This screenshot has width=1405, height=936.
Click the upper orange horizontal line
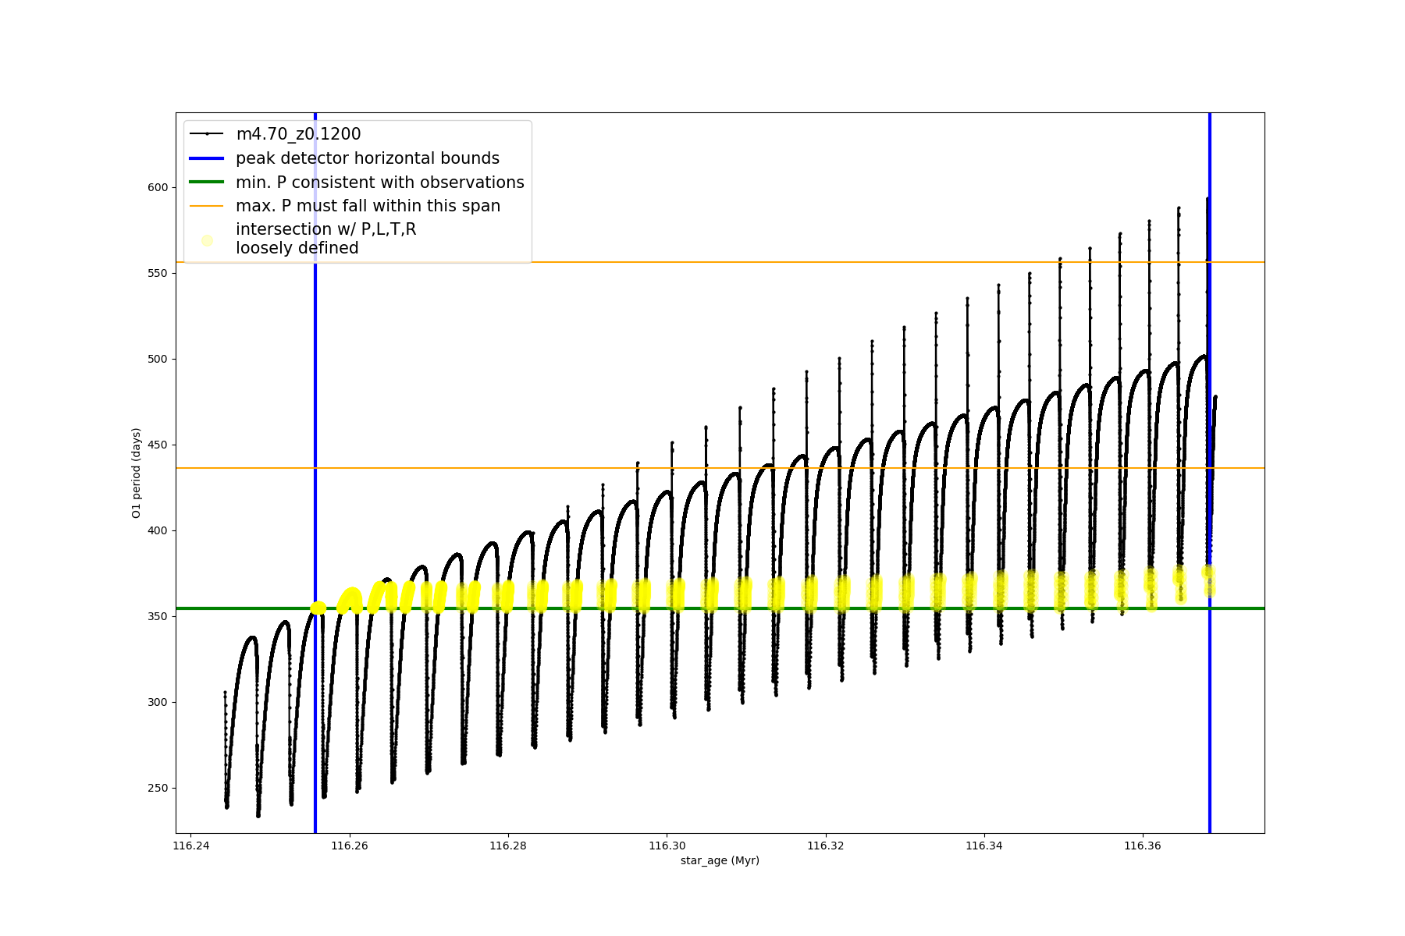pos(781,262)
